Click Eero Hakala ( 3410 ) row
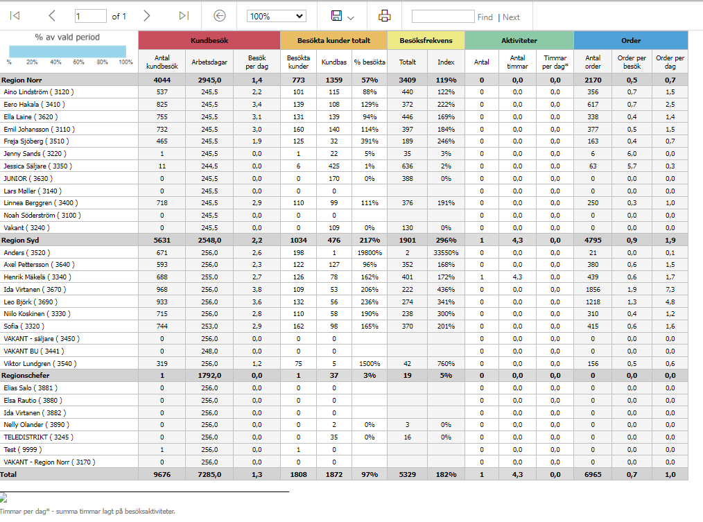 pyautogui.click(x=344, y=104)
